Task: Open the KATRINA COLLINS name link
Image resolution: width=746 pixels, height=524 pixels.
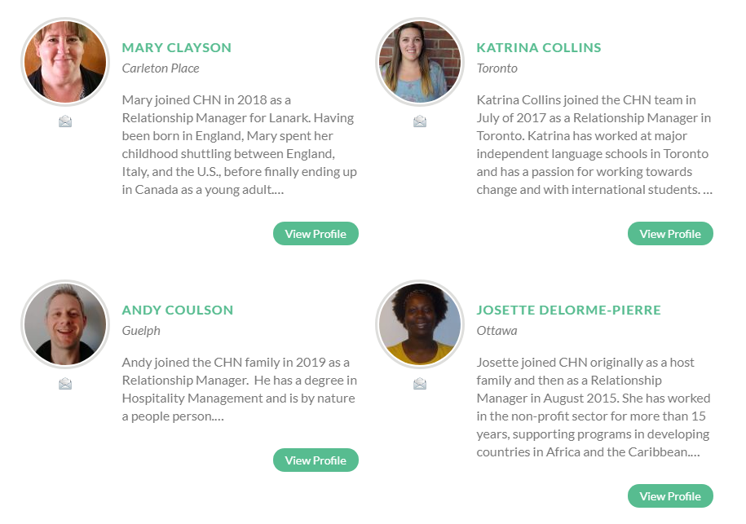Action: click(x=539, y=47)
